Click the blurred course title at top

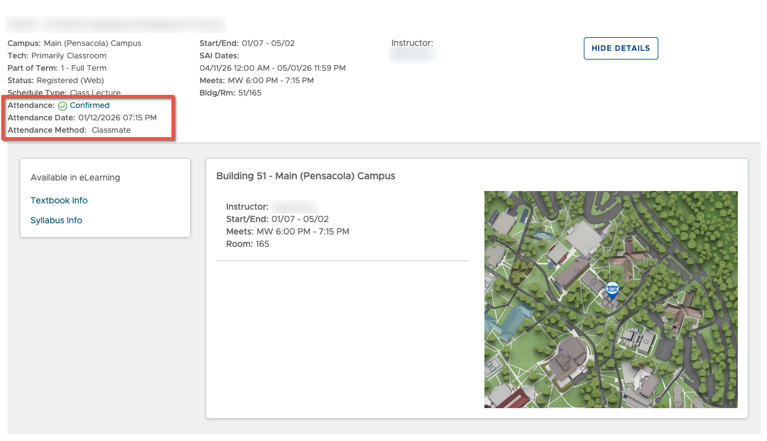tap(116, 24)
